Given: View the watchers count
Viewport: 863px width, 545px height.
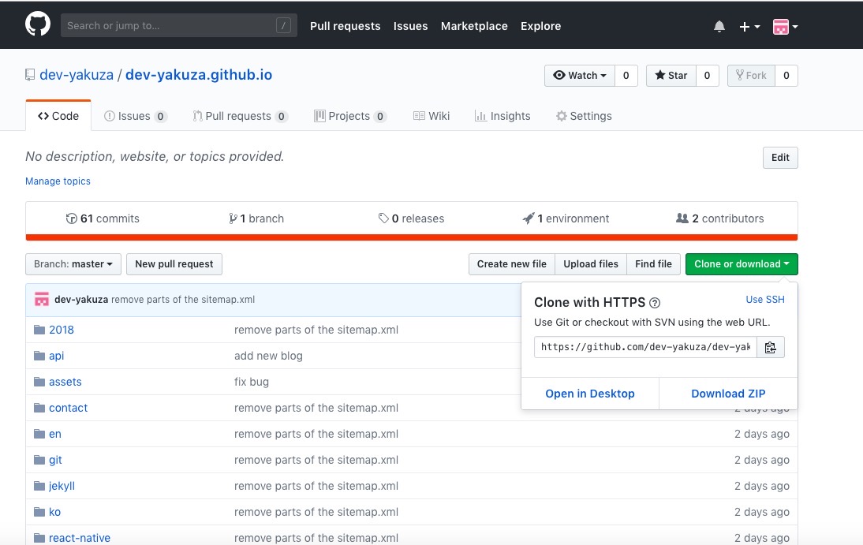Looking at the screenshot, I should 626,76.
